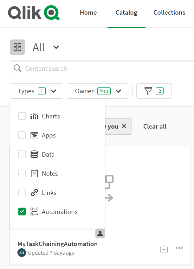Click the automation graphic on the card

(109, 188)
